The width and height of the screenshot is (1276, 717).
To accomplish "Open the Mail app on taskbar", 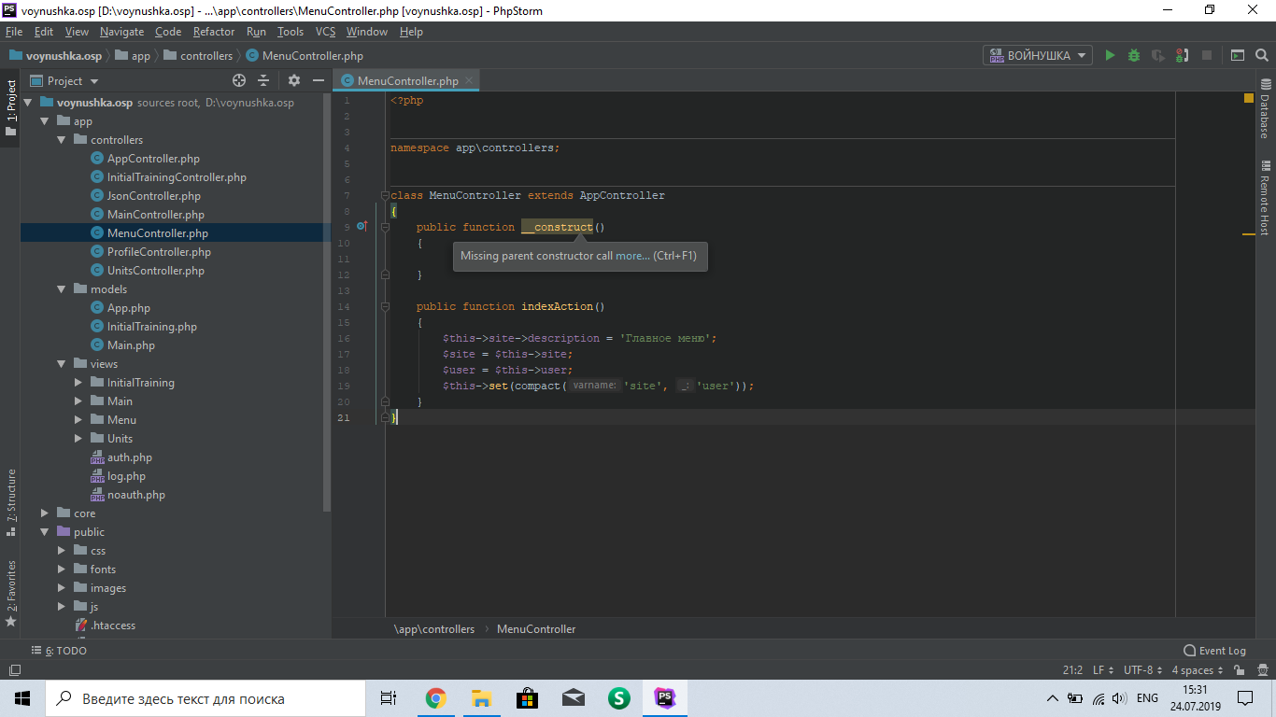I will click(573, 698).
